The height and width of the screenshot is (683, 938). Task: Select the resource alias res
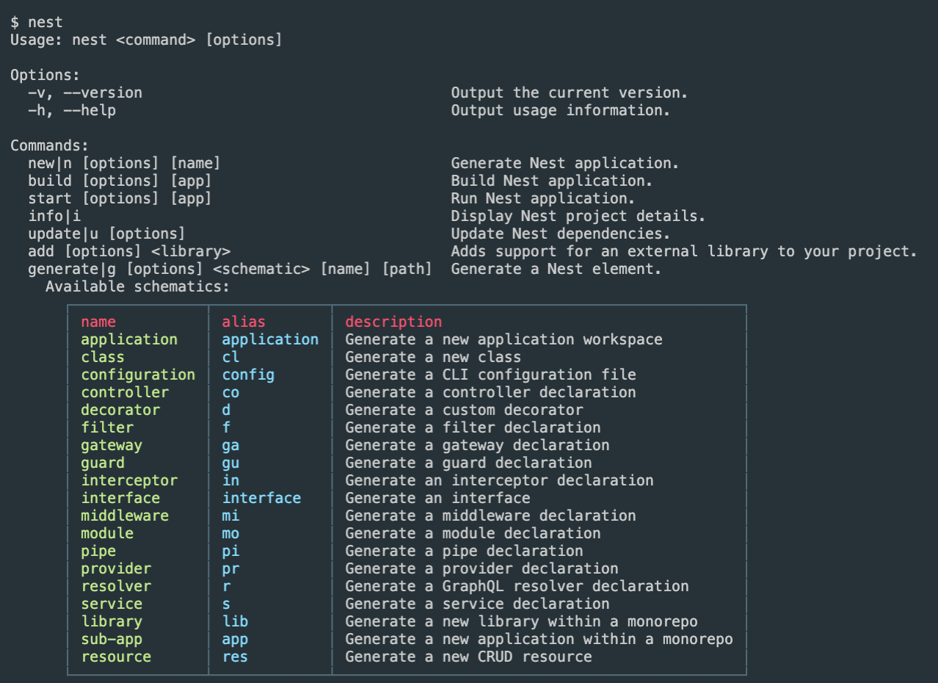[235, 657]
